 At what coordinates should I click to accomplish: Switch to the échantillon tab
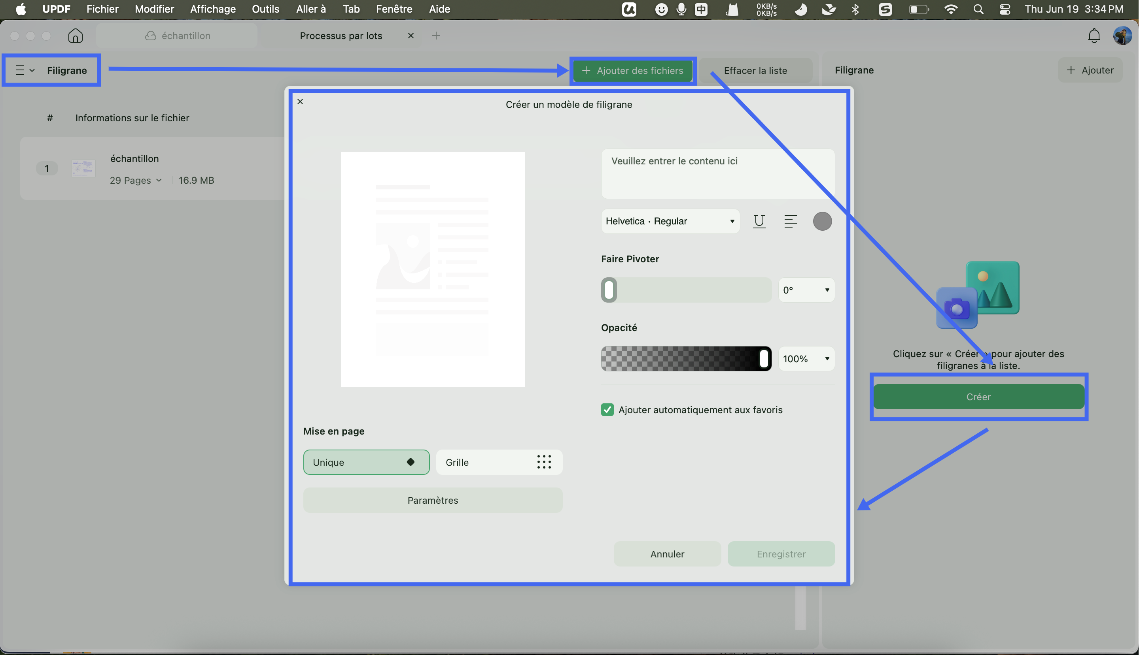178,36
